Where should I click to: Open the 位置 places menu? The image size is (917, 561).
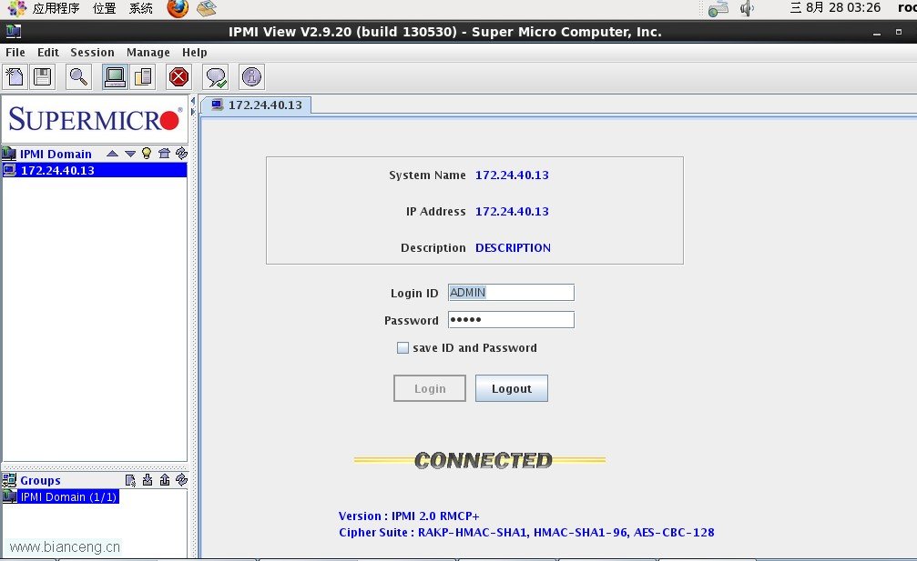[104, 8]
